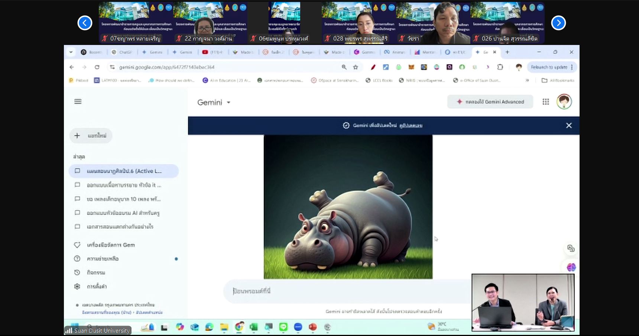This screenshot has width=639, height=336.
Task: Open browser extensions puzzle icon
Action: [x=500, y=67]
